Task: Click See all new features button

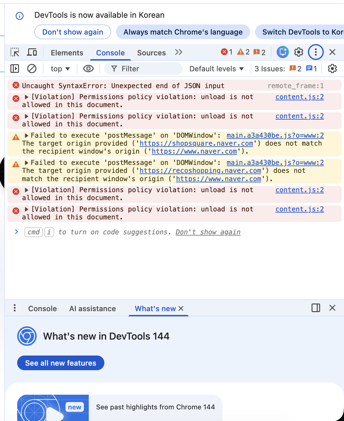Action: click(61, 363)
